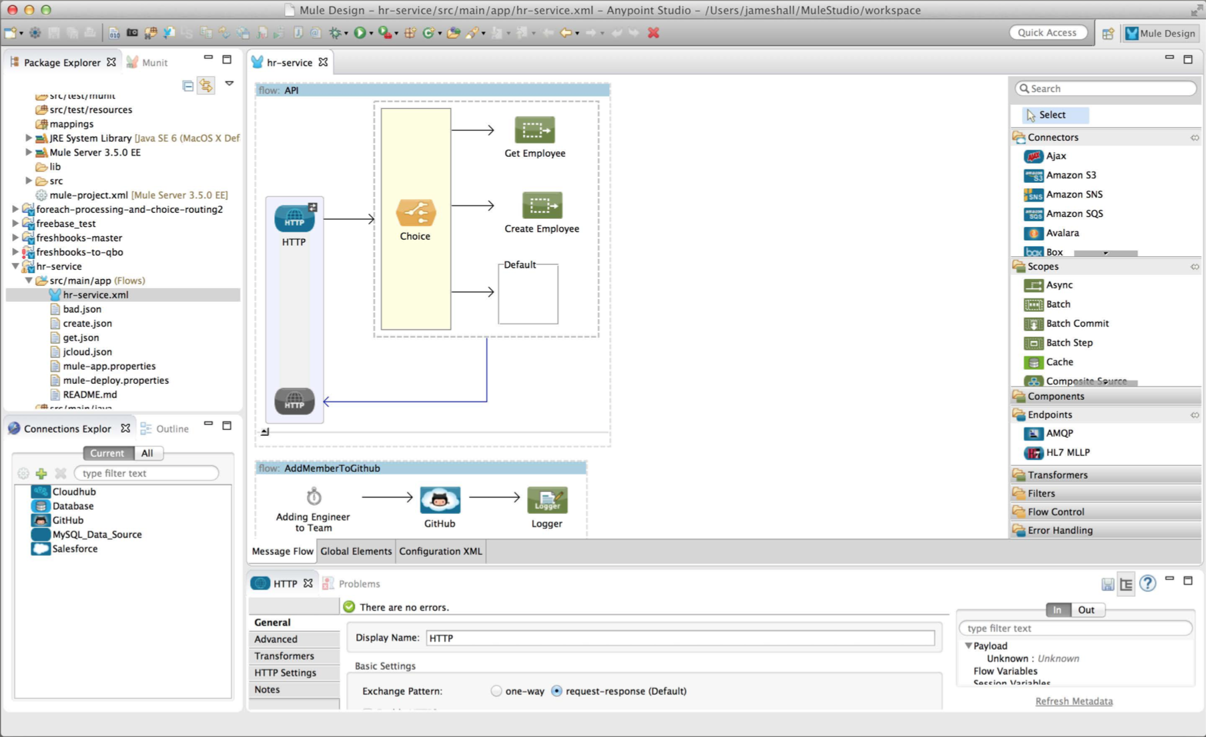Click the Quick Access button

click(1047, 33)
